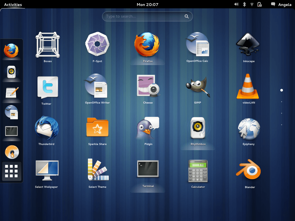Click OpenOffice Writer in the dash sidebar
295x221 pixels.
(12, 112)
